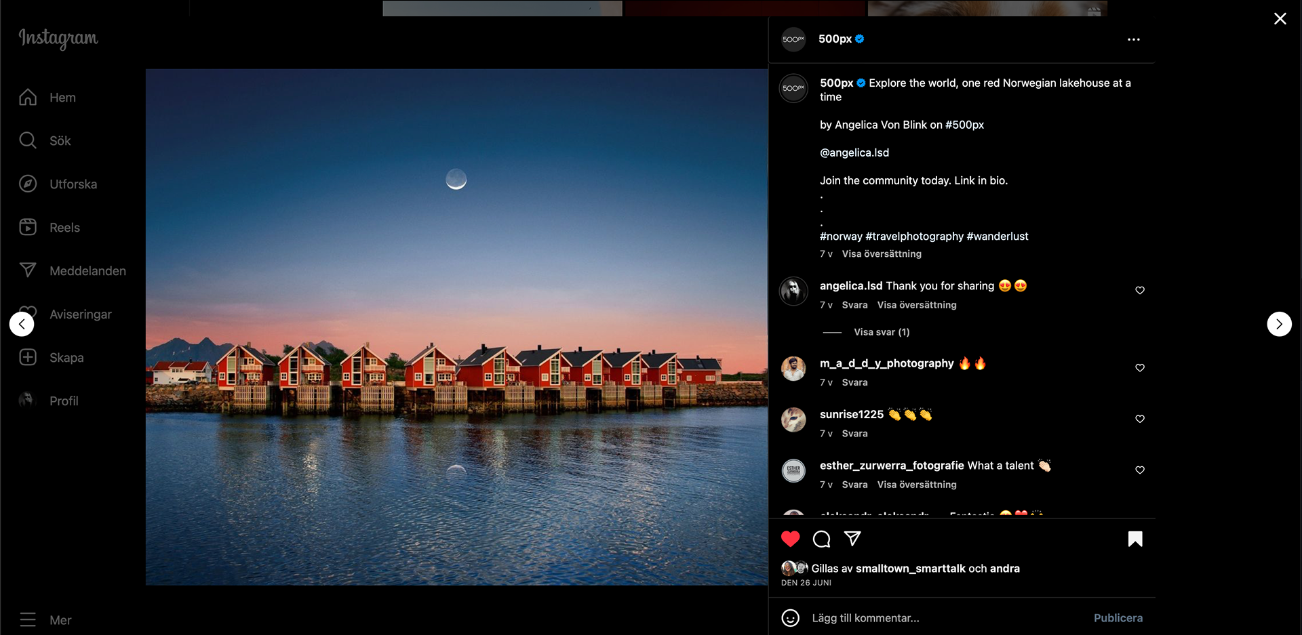Click the Hem menu label
The height and width of the screenshot is (635, 1302).
[62, 98]
